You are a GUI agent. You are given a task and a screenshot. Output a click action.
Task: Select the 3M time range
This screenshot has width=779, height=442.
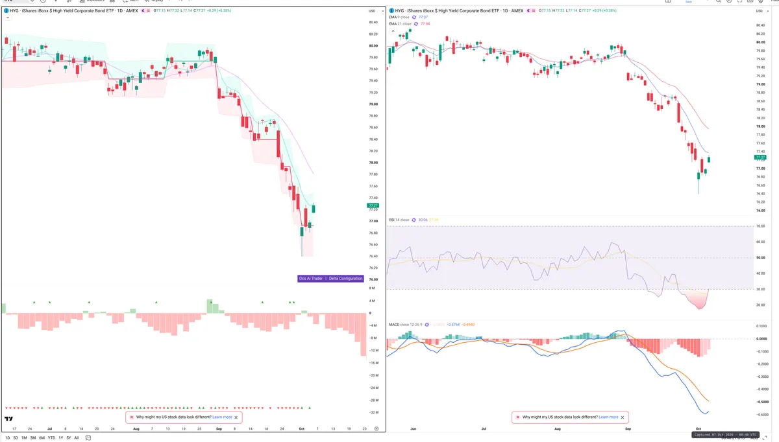click(33, 438)
